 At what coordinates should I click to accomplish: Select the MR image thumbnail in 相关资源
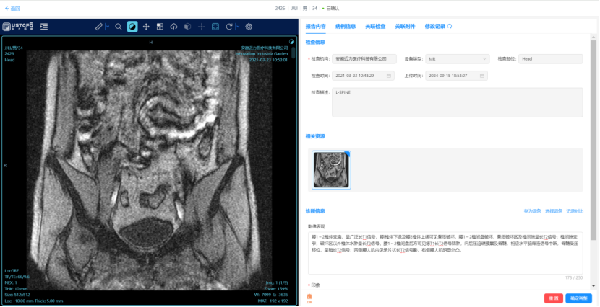click(x=331, y=170)
